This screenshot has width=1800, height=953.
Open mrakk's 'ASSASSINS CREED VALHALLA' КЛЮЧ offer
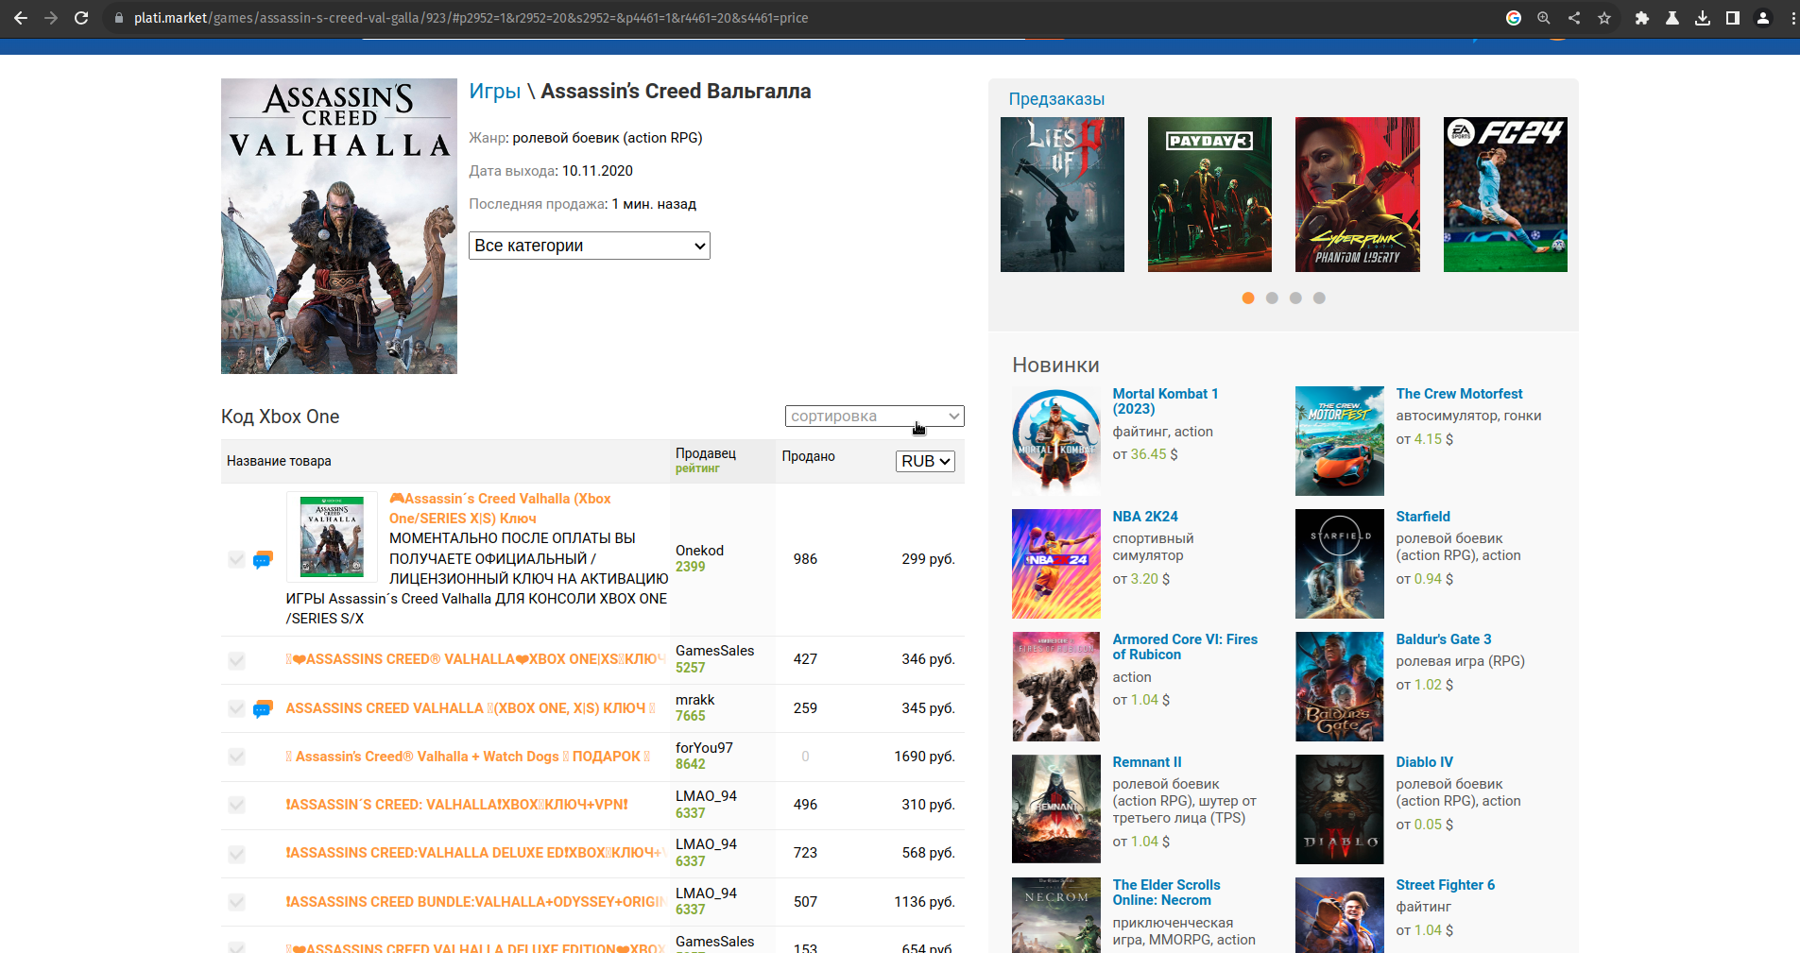(471, 708)
